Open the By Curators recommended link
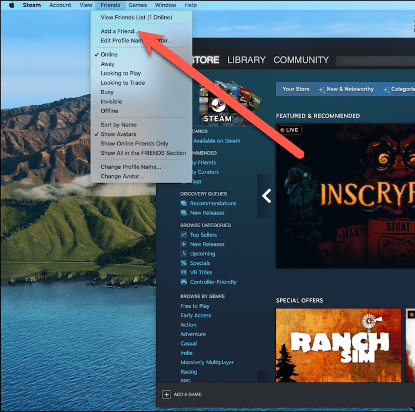 pos(205,172)
